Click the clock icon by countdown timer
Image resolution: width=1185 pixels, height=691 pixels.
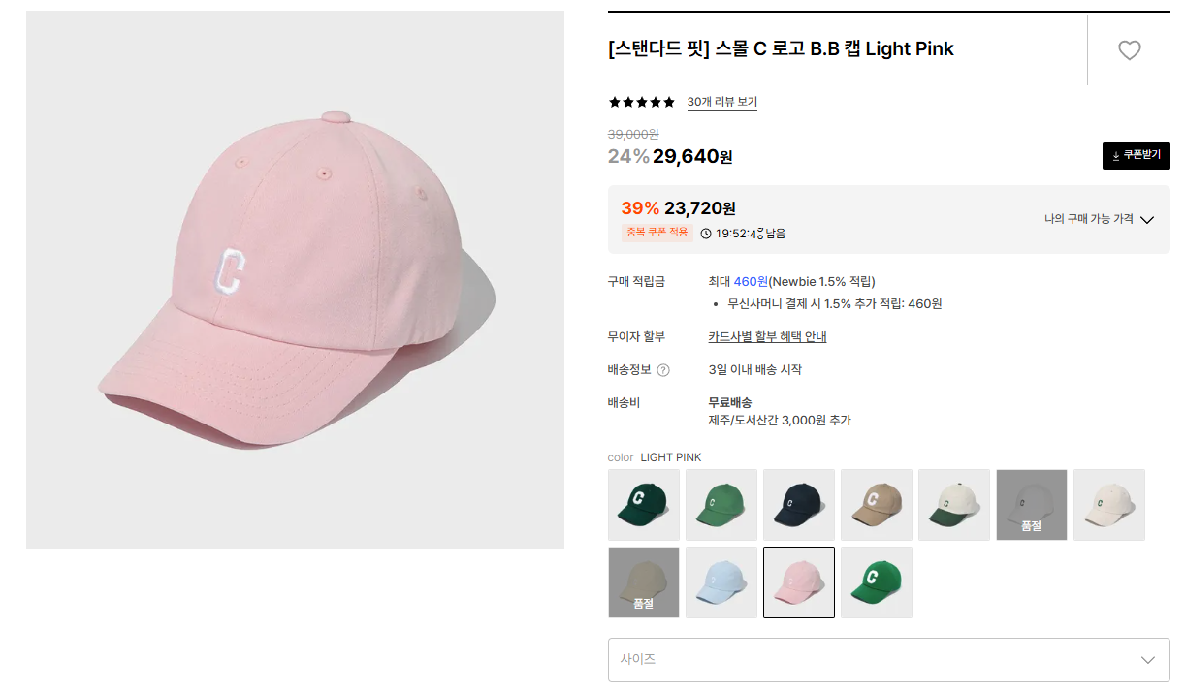coord(706,234)
